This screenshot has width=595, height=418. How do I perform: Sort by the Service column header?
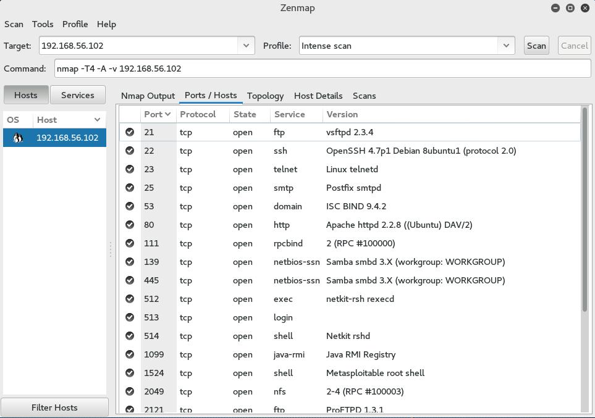[296, 114]
